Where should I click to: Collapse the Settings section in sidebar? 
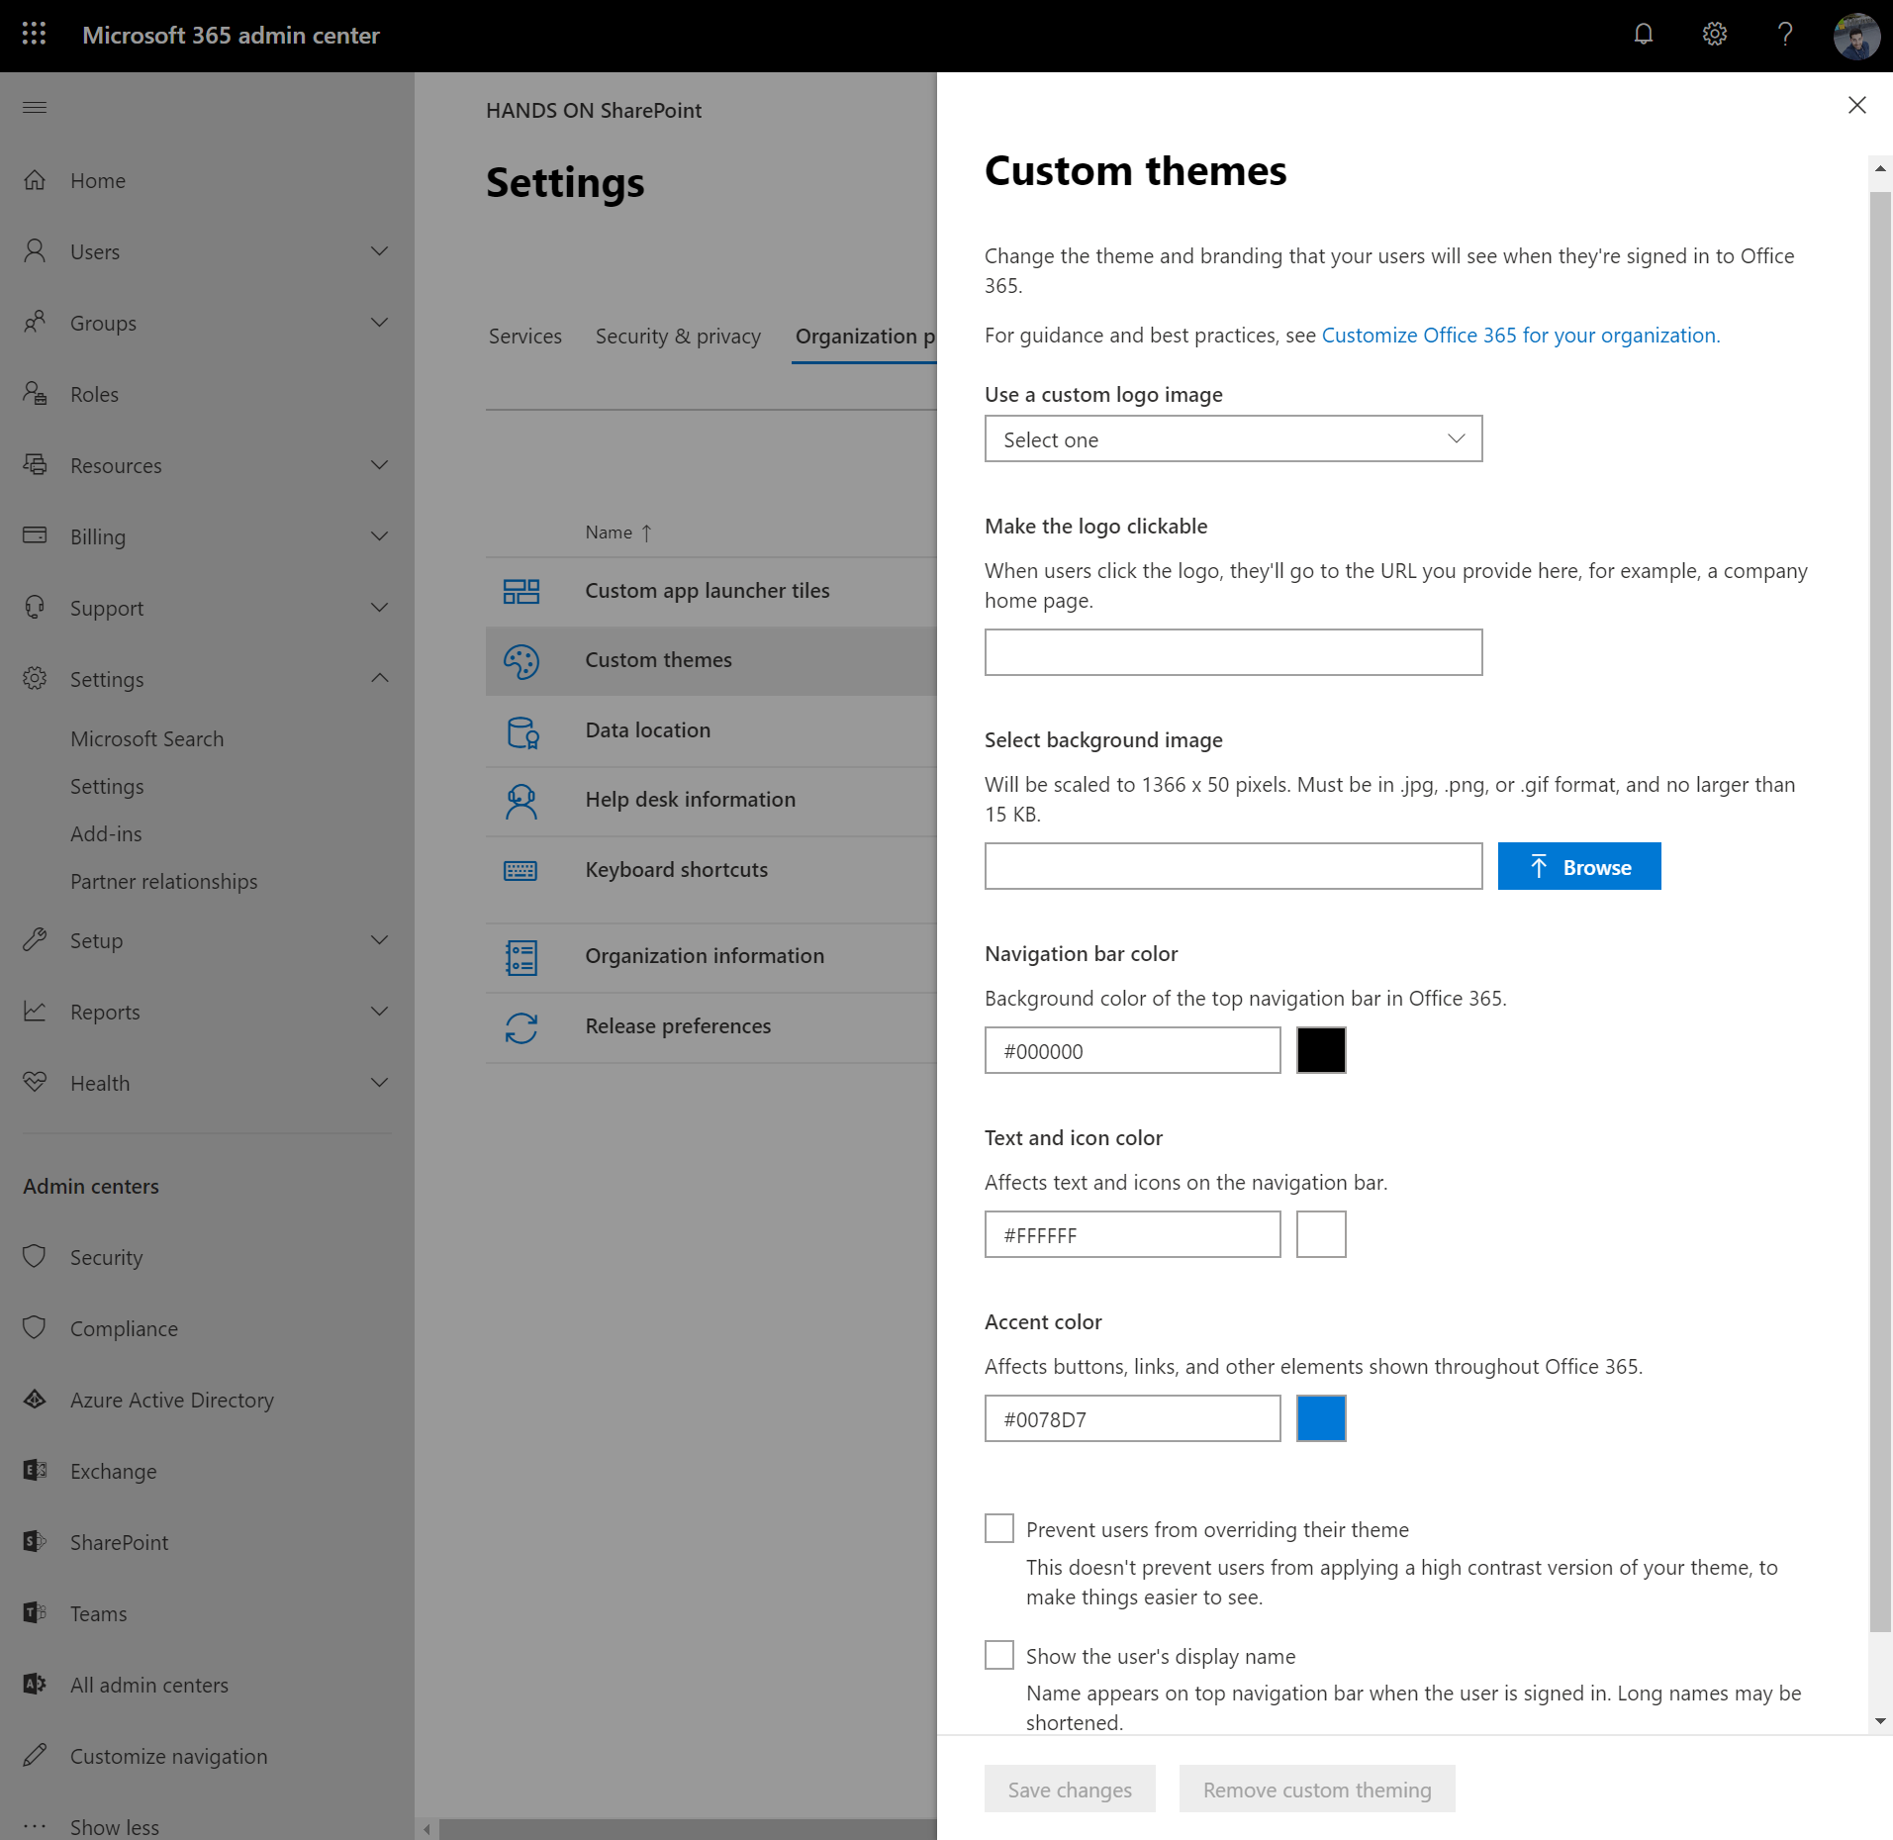pyautogui.click(x=379, y=679)
